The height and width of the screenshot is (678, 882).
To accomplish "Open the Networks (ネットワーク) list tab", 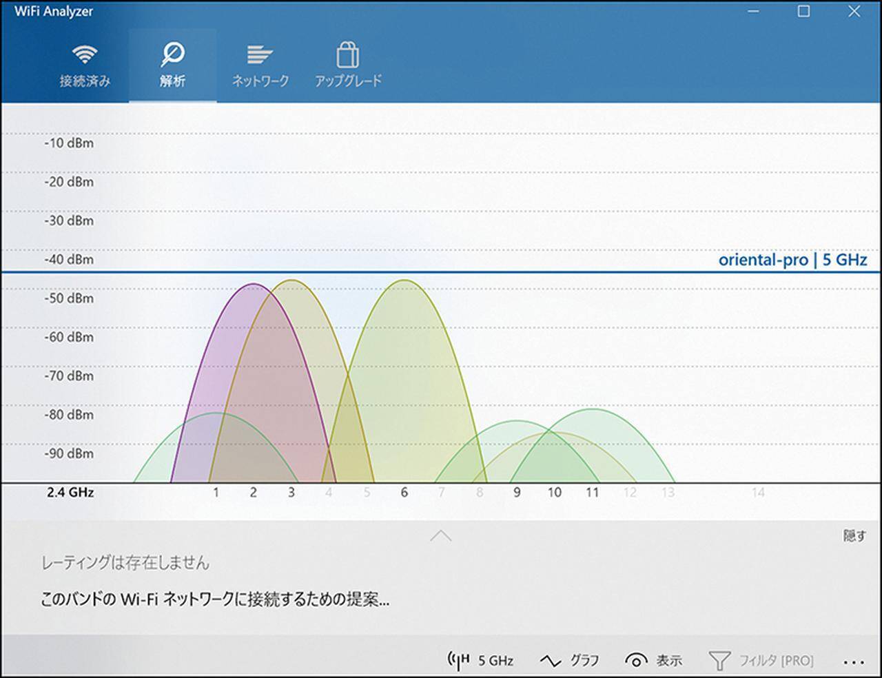I will pyautogui.click(x=260, y=66).
